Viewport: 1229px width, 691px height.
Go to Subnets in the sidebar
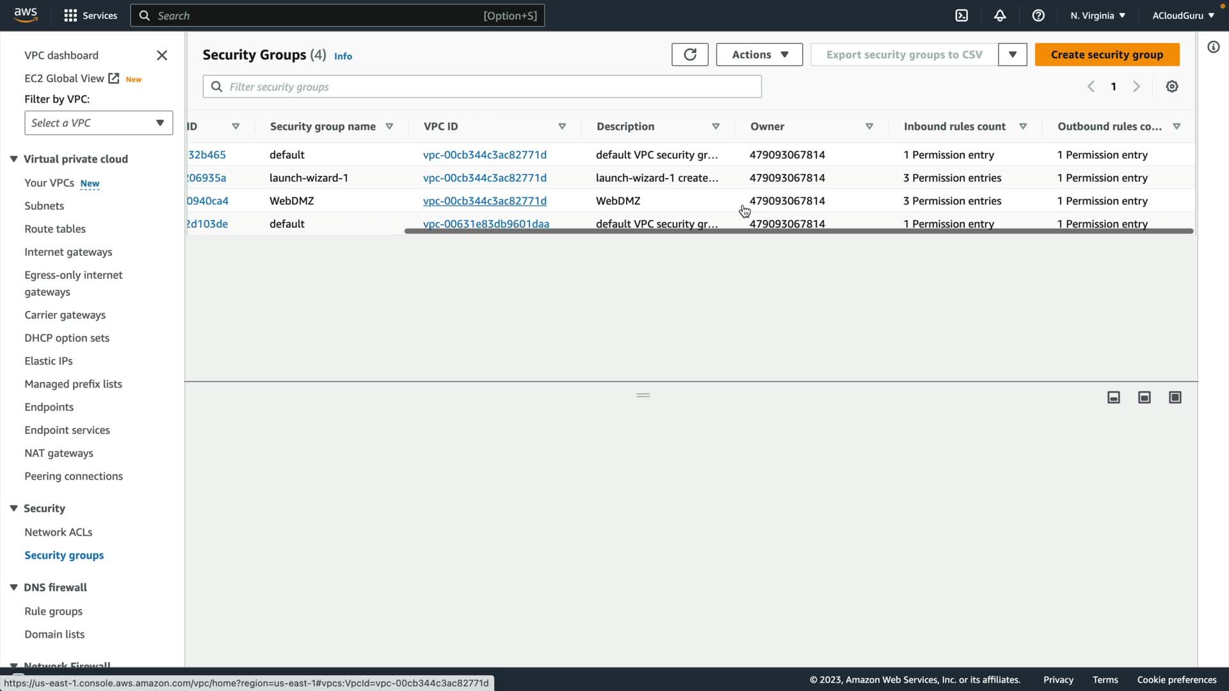(x=44, y=205)
